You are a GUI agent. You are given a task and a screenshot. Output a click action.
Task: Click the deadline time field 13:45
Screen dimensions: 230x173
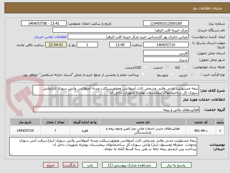tap(120, 45)
